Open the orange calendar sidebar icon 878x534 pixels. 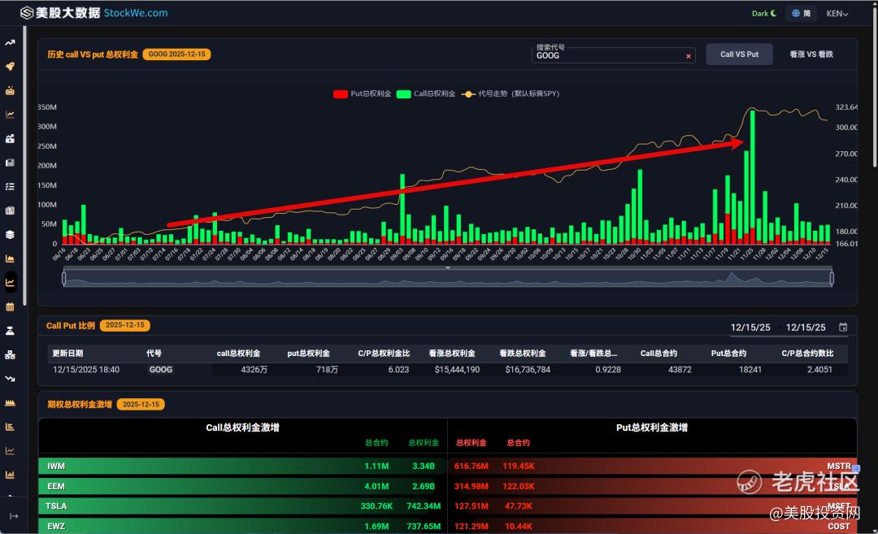(10, 306)
